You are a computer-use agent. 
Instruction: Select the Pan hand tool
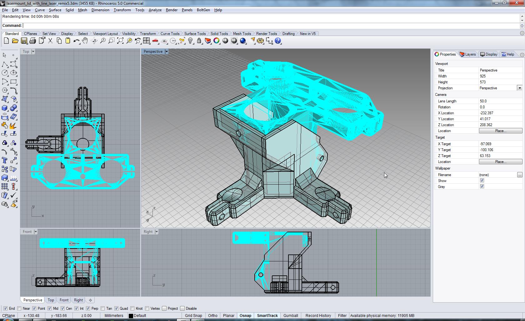click(85, 41)
